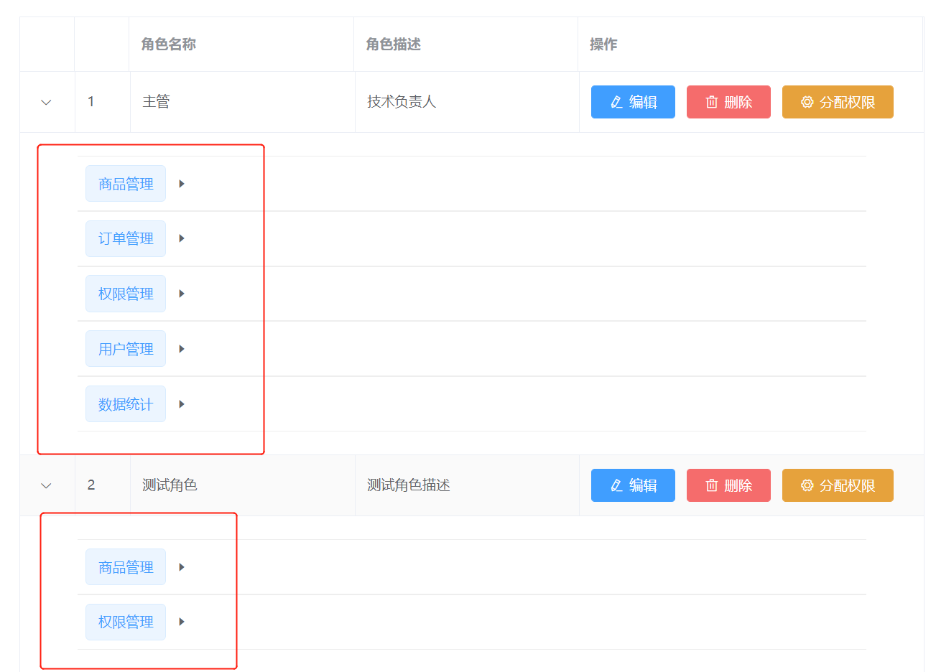Click the pencil icon on 测试角色's 编辑 button
The height and width of the screenshot is (672, 936).
pyautogui.click(x=614, y=485)
